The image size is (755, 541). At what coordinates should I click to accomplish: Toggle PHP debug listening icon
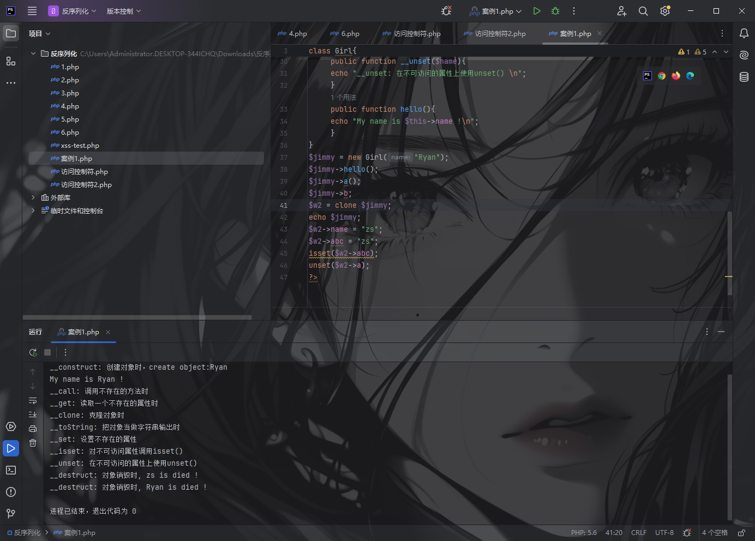tap(446, 11)
